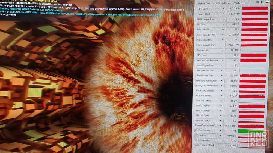Expand the PWR_SRC Voltage dropdown
Viewport: 273px width, 153px height.
pos(221,90)
